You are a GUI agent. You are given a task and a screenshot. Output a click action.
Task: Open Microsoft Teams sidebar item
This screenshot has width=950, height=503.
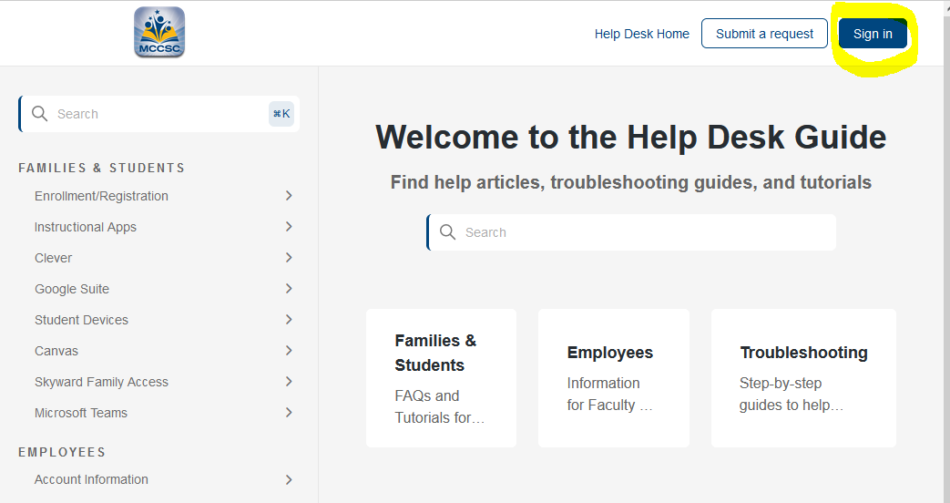(81, 413)
